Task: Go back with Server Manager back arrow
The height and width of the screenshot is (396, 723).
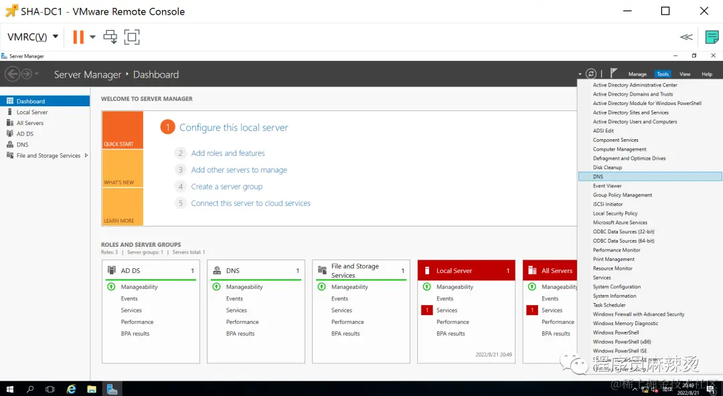Action: pos(13,74)
